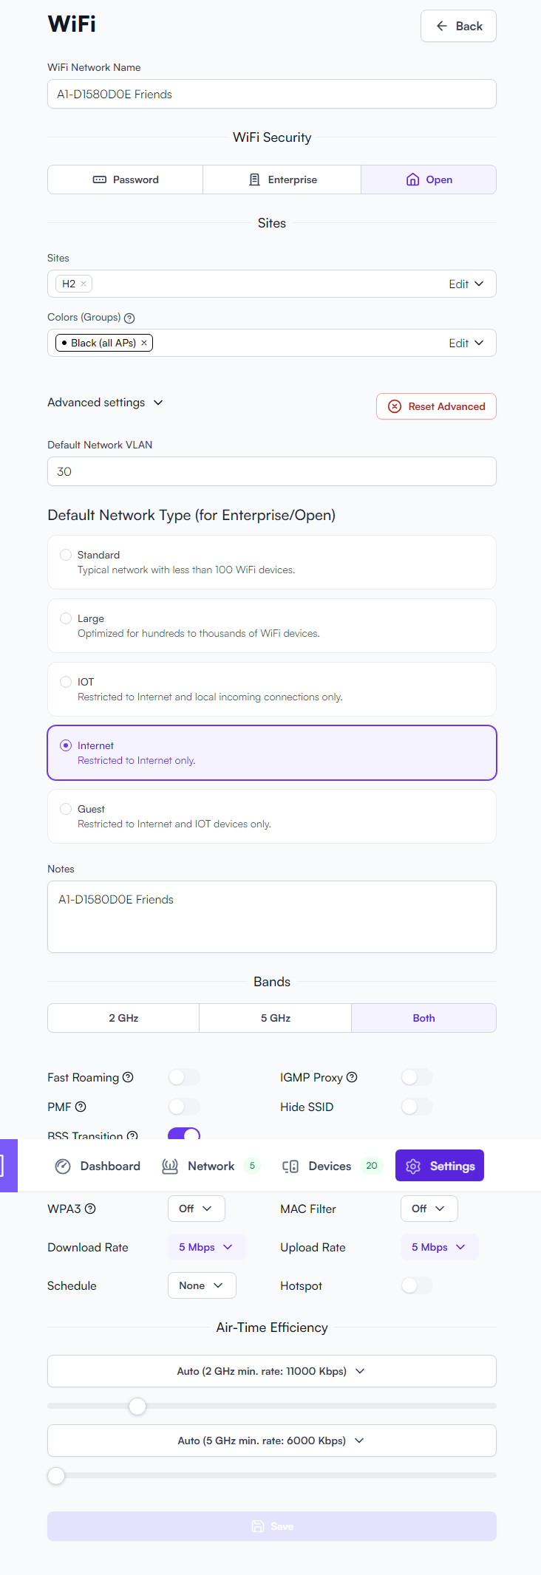
Task: Open Devices from the bottom navigation
Action: tap(330, 1166)
